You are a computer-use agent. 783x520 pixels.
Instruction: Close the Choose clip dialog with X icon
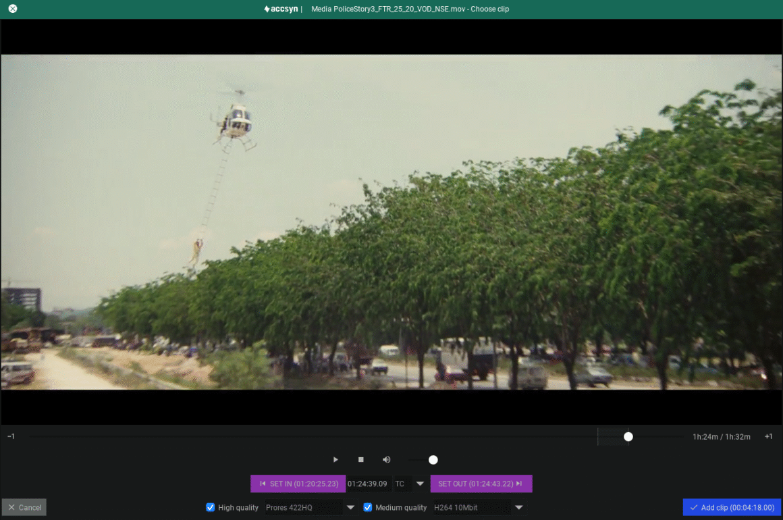(12, 9)
